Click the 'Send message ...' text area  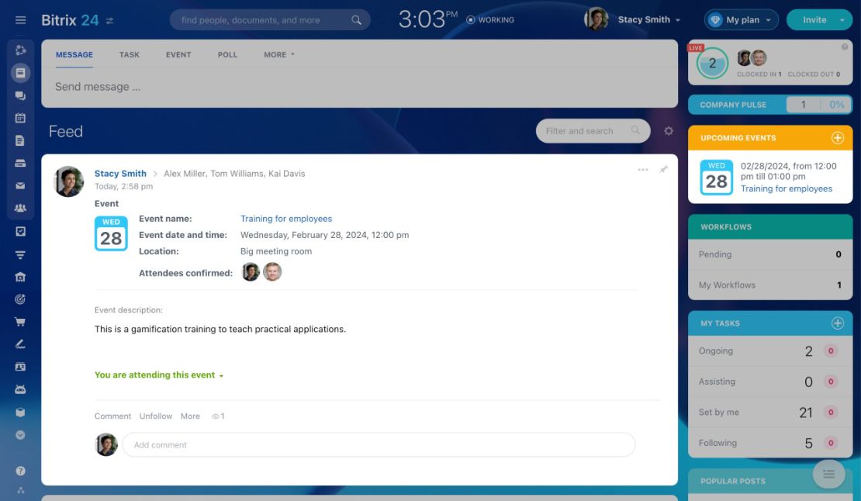pos(360,88)
